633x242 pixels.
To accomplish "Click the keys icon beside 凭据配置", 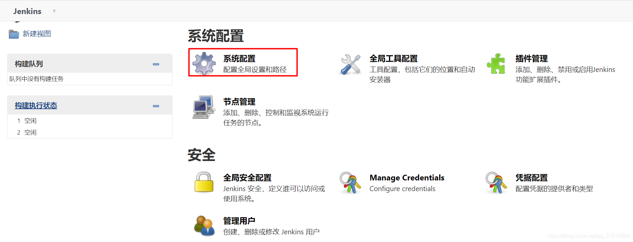I will pos(496,182).
